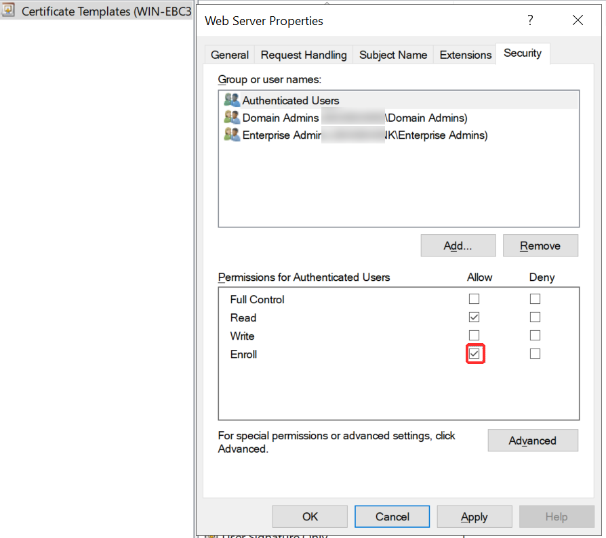Image resolution: width=606 pixels, height=538 pixels.
Task: Click the Domain Admins group icon
Action: coord(232,117)
